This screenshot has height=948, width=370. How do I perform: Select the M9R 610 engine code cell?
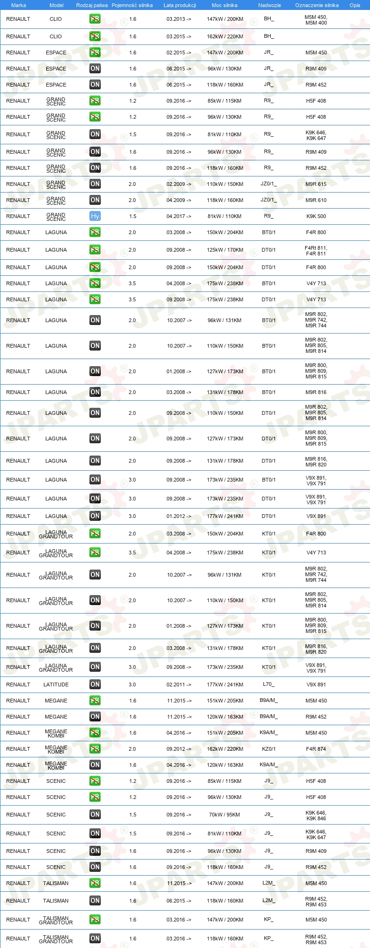[x=316, y=200]
